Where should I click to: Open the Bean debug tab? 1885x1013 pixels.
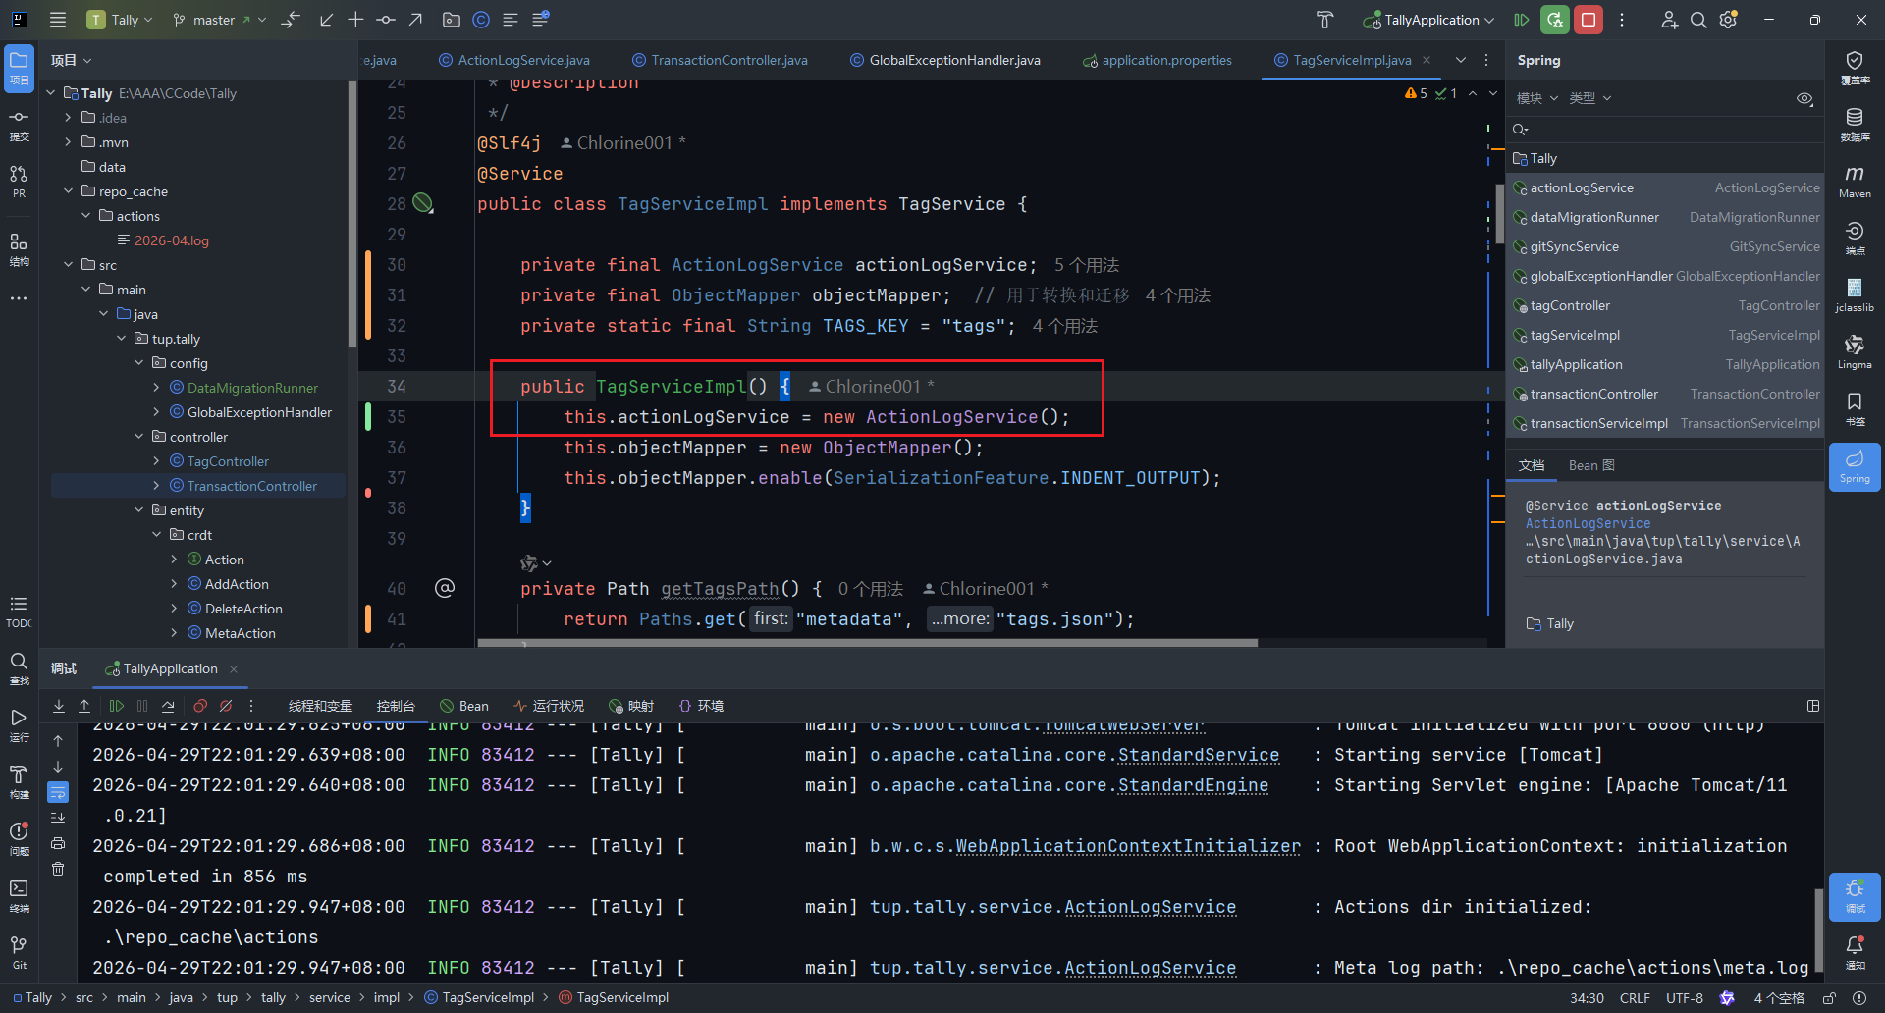tap(464, 706)
